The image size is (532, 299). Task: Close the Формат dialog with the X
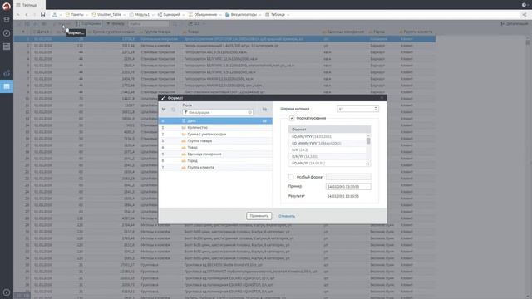click(382, 98)
